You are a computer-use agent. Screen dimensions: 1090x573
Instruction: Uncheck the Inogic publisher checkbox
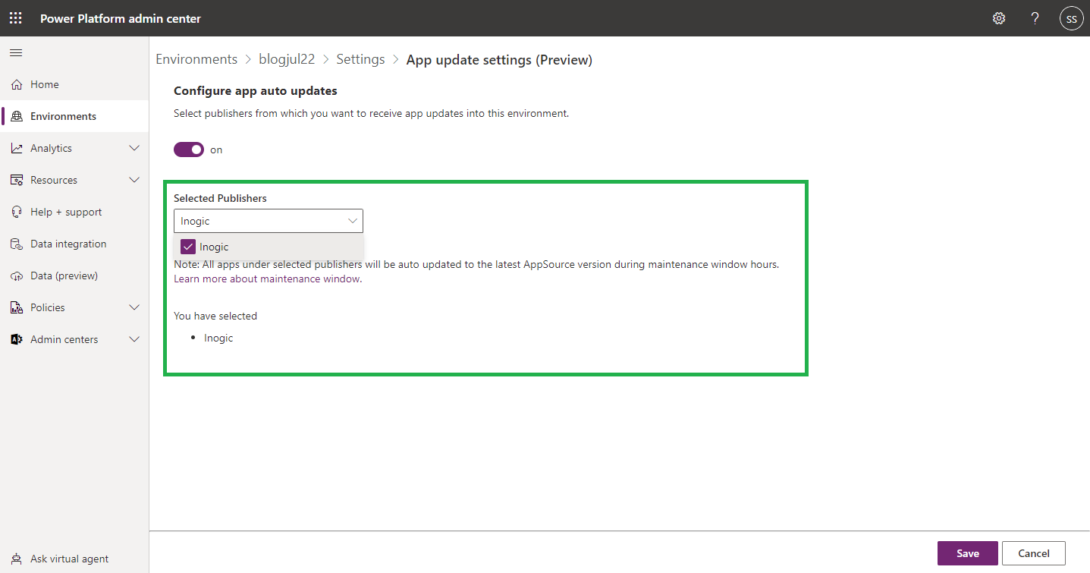[x=188, y=247]
